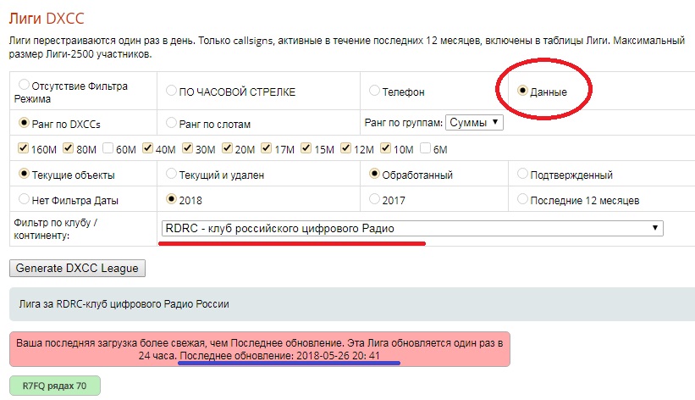Choose the ПО ЧАСОВОЙ СТРЕЛКЕ radio option
The height and width of the screenshot is (400, 695).
172,91
